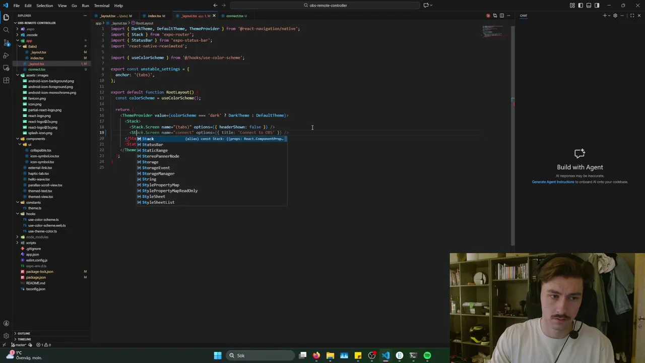Open the Terminal menu

[x=101, y=6]
